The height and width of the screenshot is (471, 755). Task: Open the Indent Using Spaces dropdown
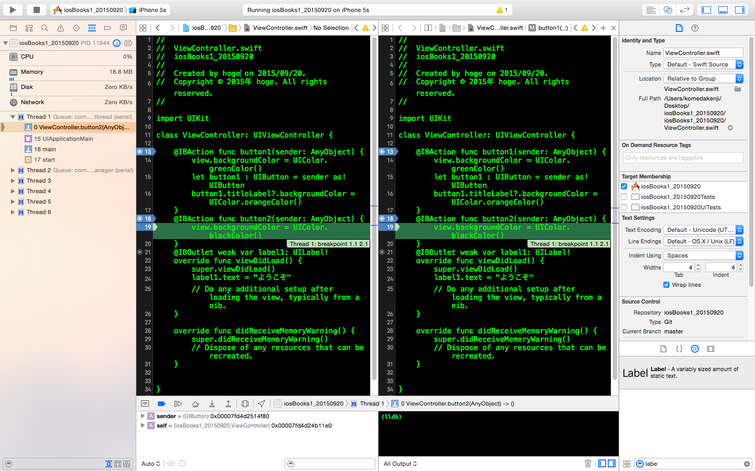click(703, 255)
